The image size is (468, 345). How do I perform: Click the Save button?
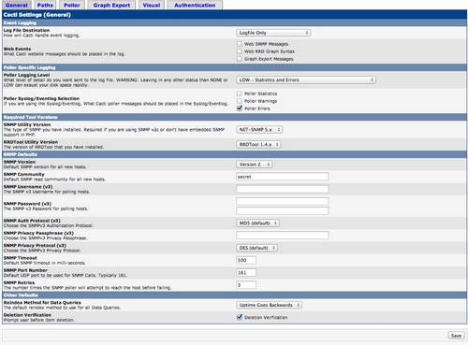coord(456,336)
